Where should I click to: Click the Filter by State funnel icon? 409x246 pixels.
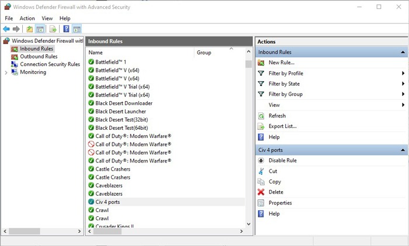[261, 84]
